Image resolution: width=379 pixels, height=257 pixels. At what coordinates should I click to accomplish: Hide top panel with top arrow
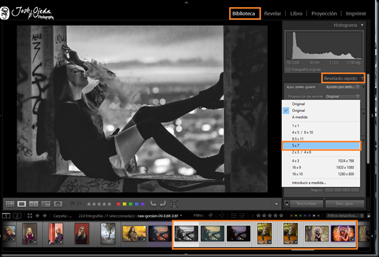(186, 2)
